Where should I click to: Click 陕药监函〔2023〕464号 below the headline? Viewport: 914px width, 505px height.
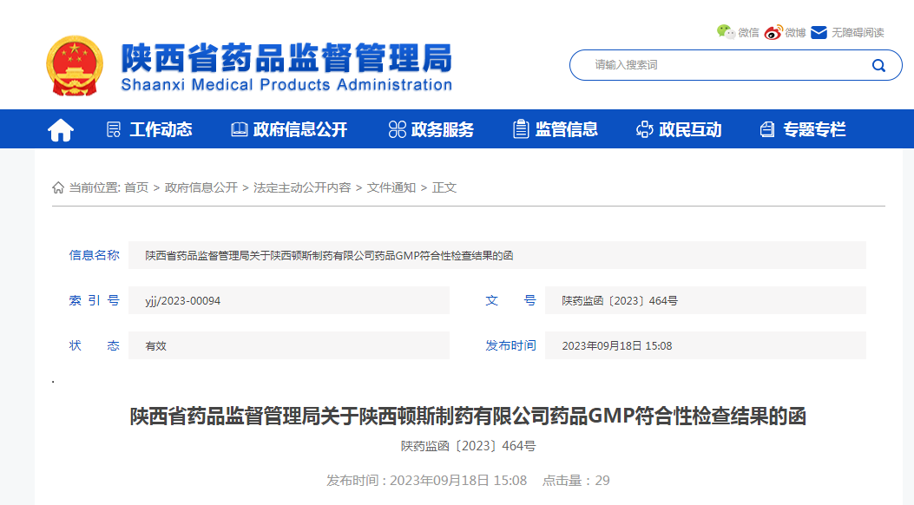[x=468, y=446]
